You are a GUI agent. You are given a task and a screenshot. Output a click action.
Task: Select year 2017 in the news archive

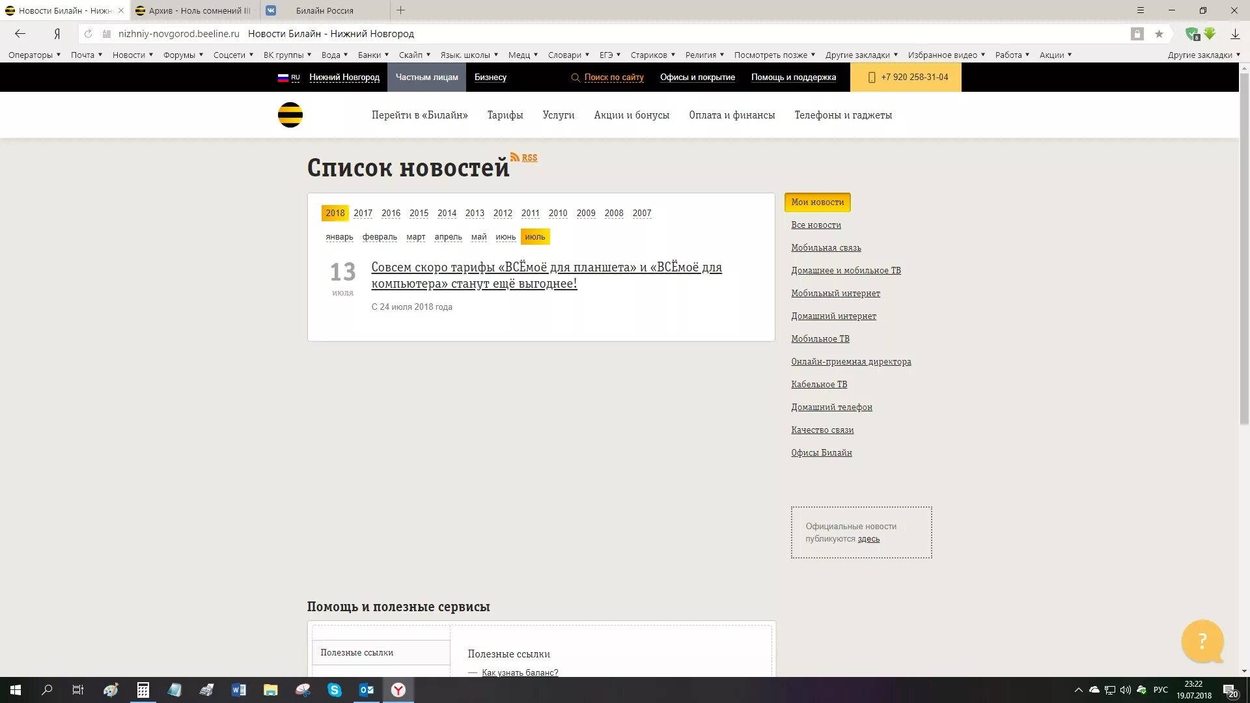[363, 213]
